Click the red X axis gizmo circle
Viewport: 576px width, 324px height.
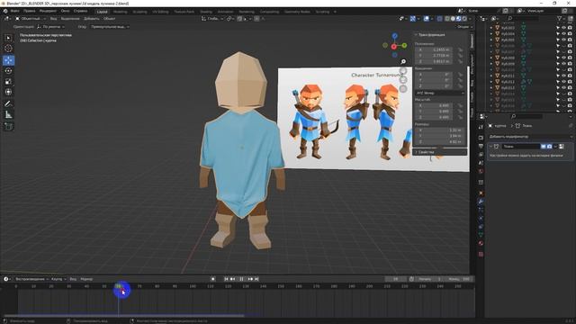[394, 47]
